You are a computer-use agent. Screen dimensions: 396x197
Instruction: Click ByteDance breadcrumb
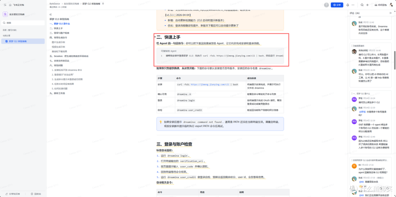pyautogui.click(x=55, y=4)
